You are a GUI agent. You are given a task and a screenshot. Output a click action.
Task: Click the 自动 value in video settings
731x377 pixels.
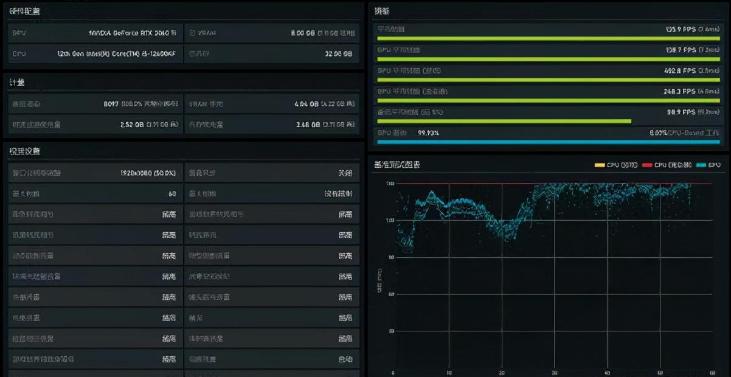[x=345, y=359]
